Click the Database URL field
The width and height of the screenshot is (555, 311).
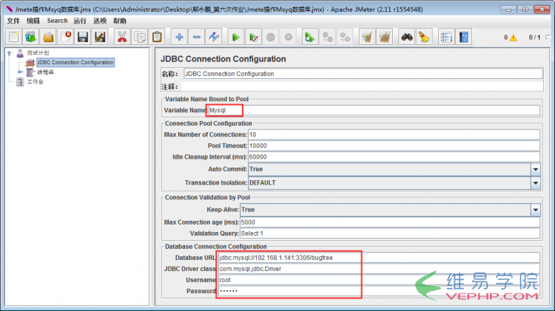pyautogui.click(x=379, y=258)
